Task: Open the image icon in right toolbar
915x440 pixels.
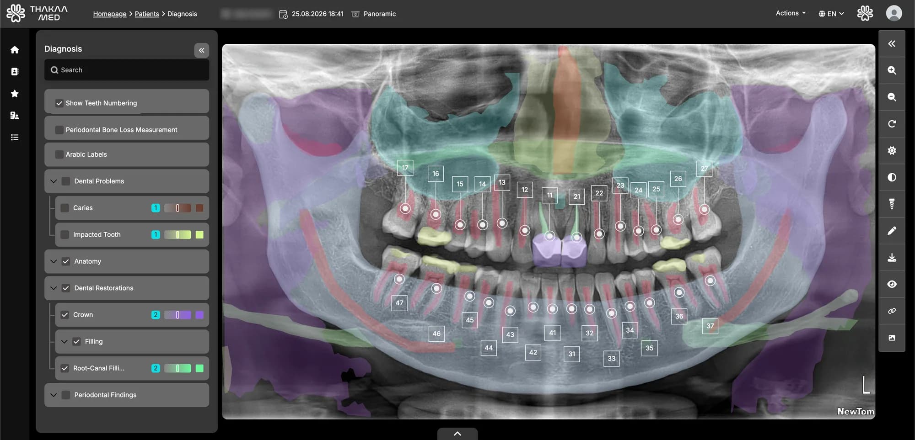Action: 892,338
